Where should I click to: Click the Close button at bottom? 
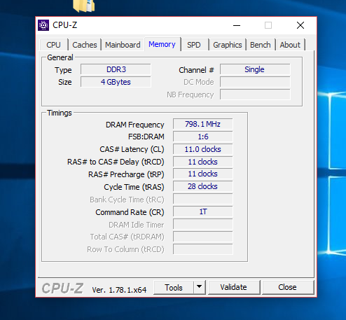click(287, 287)
